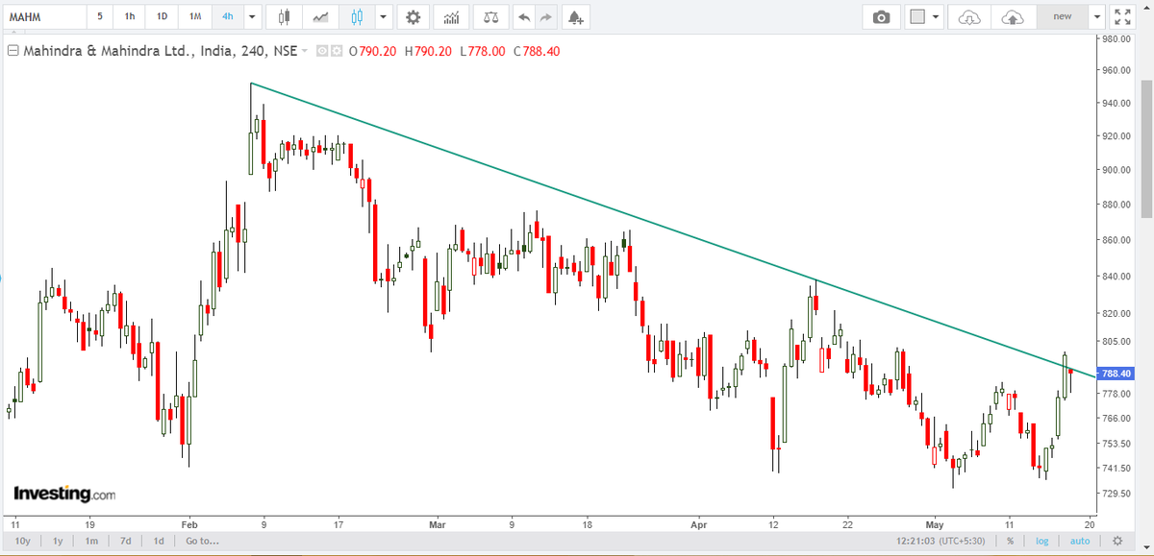Image resolution: width=1154 pixels, height=556 pixels.
Task: Zoom to 10y date range
Action: click(25, 541)
